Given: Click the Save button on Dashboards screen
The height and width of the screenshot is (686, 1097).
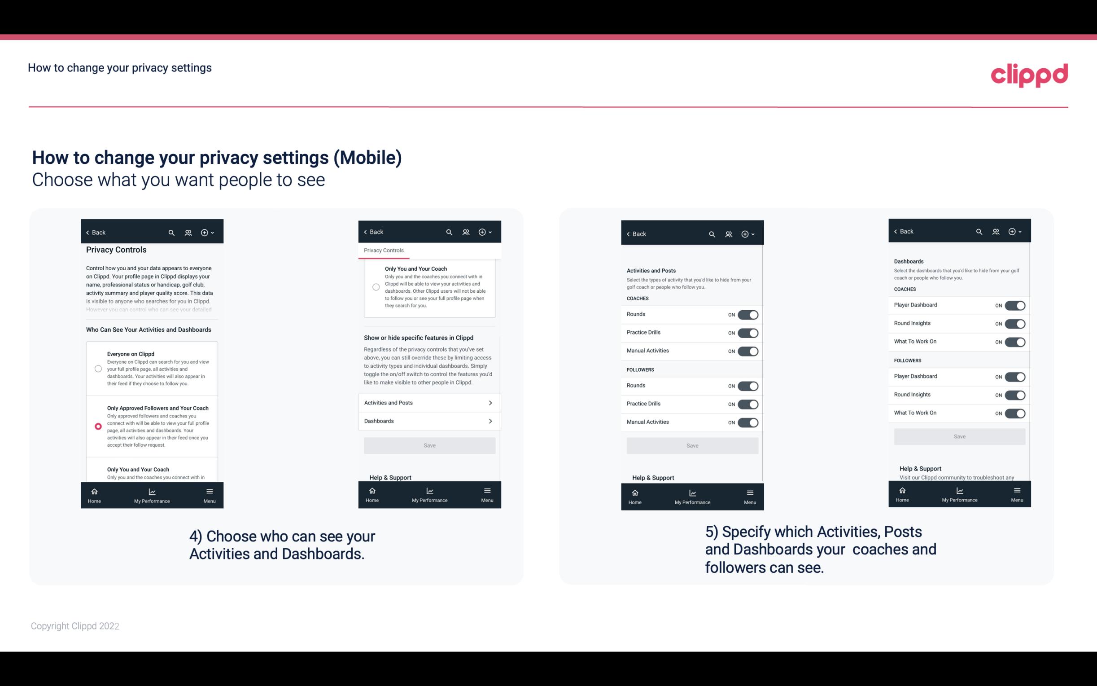Looking at the screenshot, I should tap(959, 436).
